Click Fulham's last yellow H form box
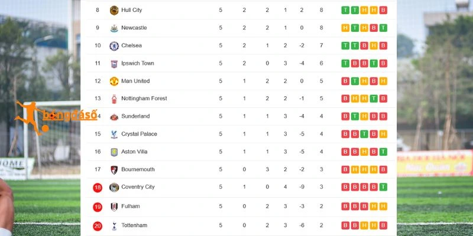 coord(383,206)
